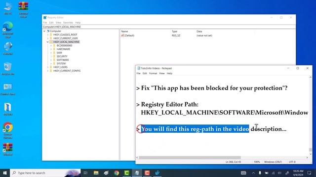Open the Control Panel desktop shortcut
The image size is (316, 177).
pos(8,88)
